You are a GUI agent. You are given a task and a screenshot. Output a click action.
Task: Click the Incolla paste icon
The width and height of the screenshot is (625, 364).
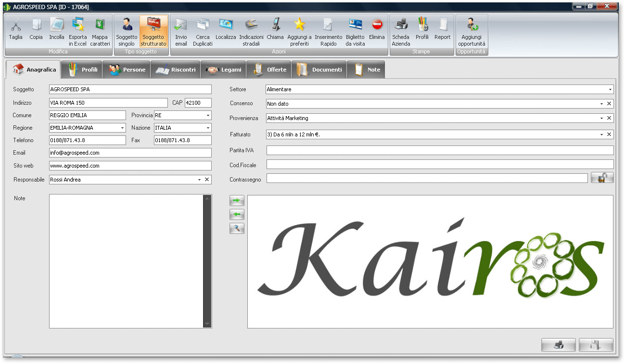coord(57,25)
